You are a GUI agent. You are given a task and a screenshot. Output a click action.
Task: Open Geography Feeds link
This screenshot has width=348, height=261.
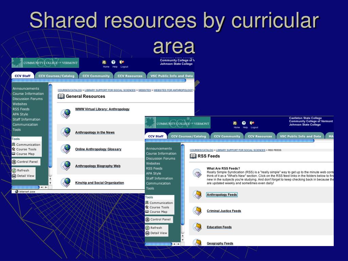click(220, 243)
